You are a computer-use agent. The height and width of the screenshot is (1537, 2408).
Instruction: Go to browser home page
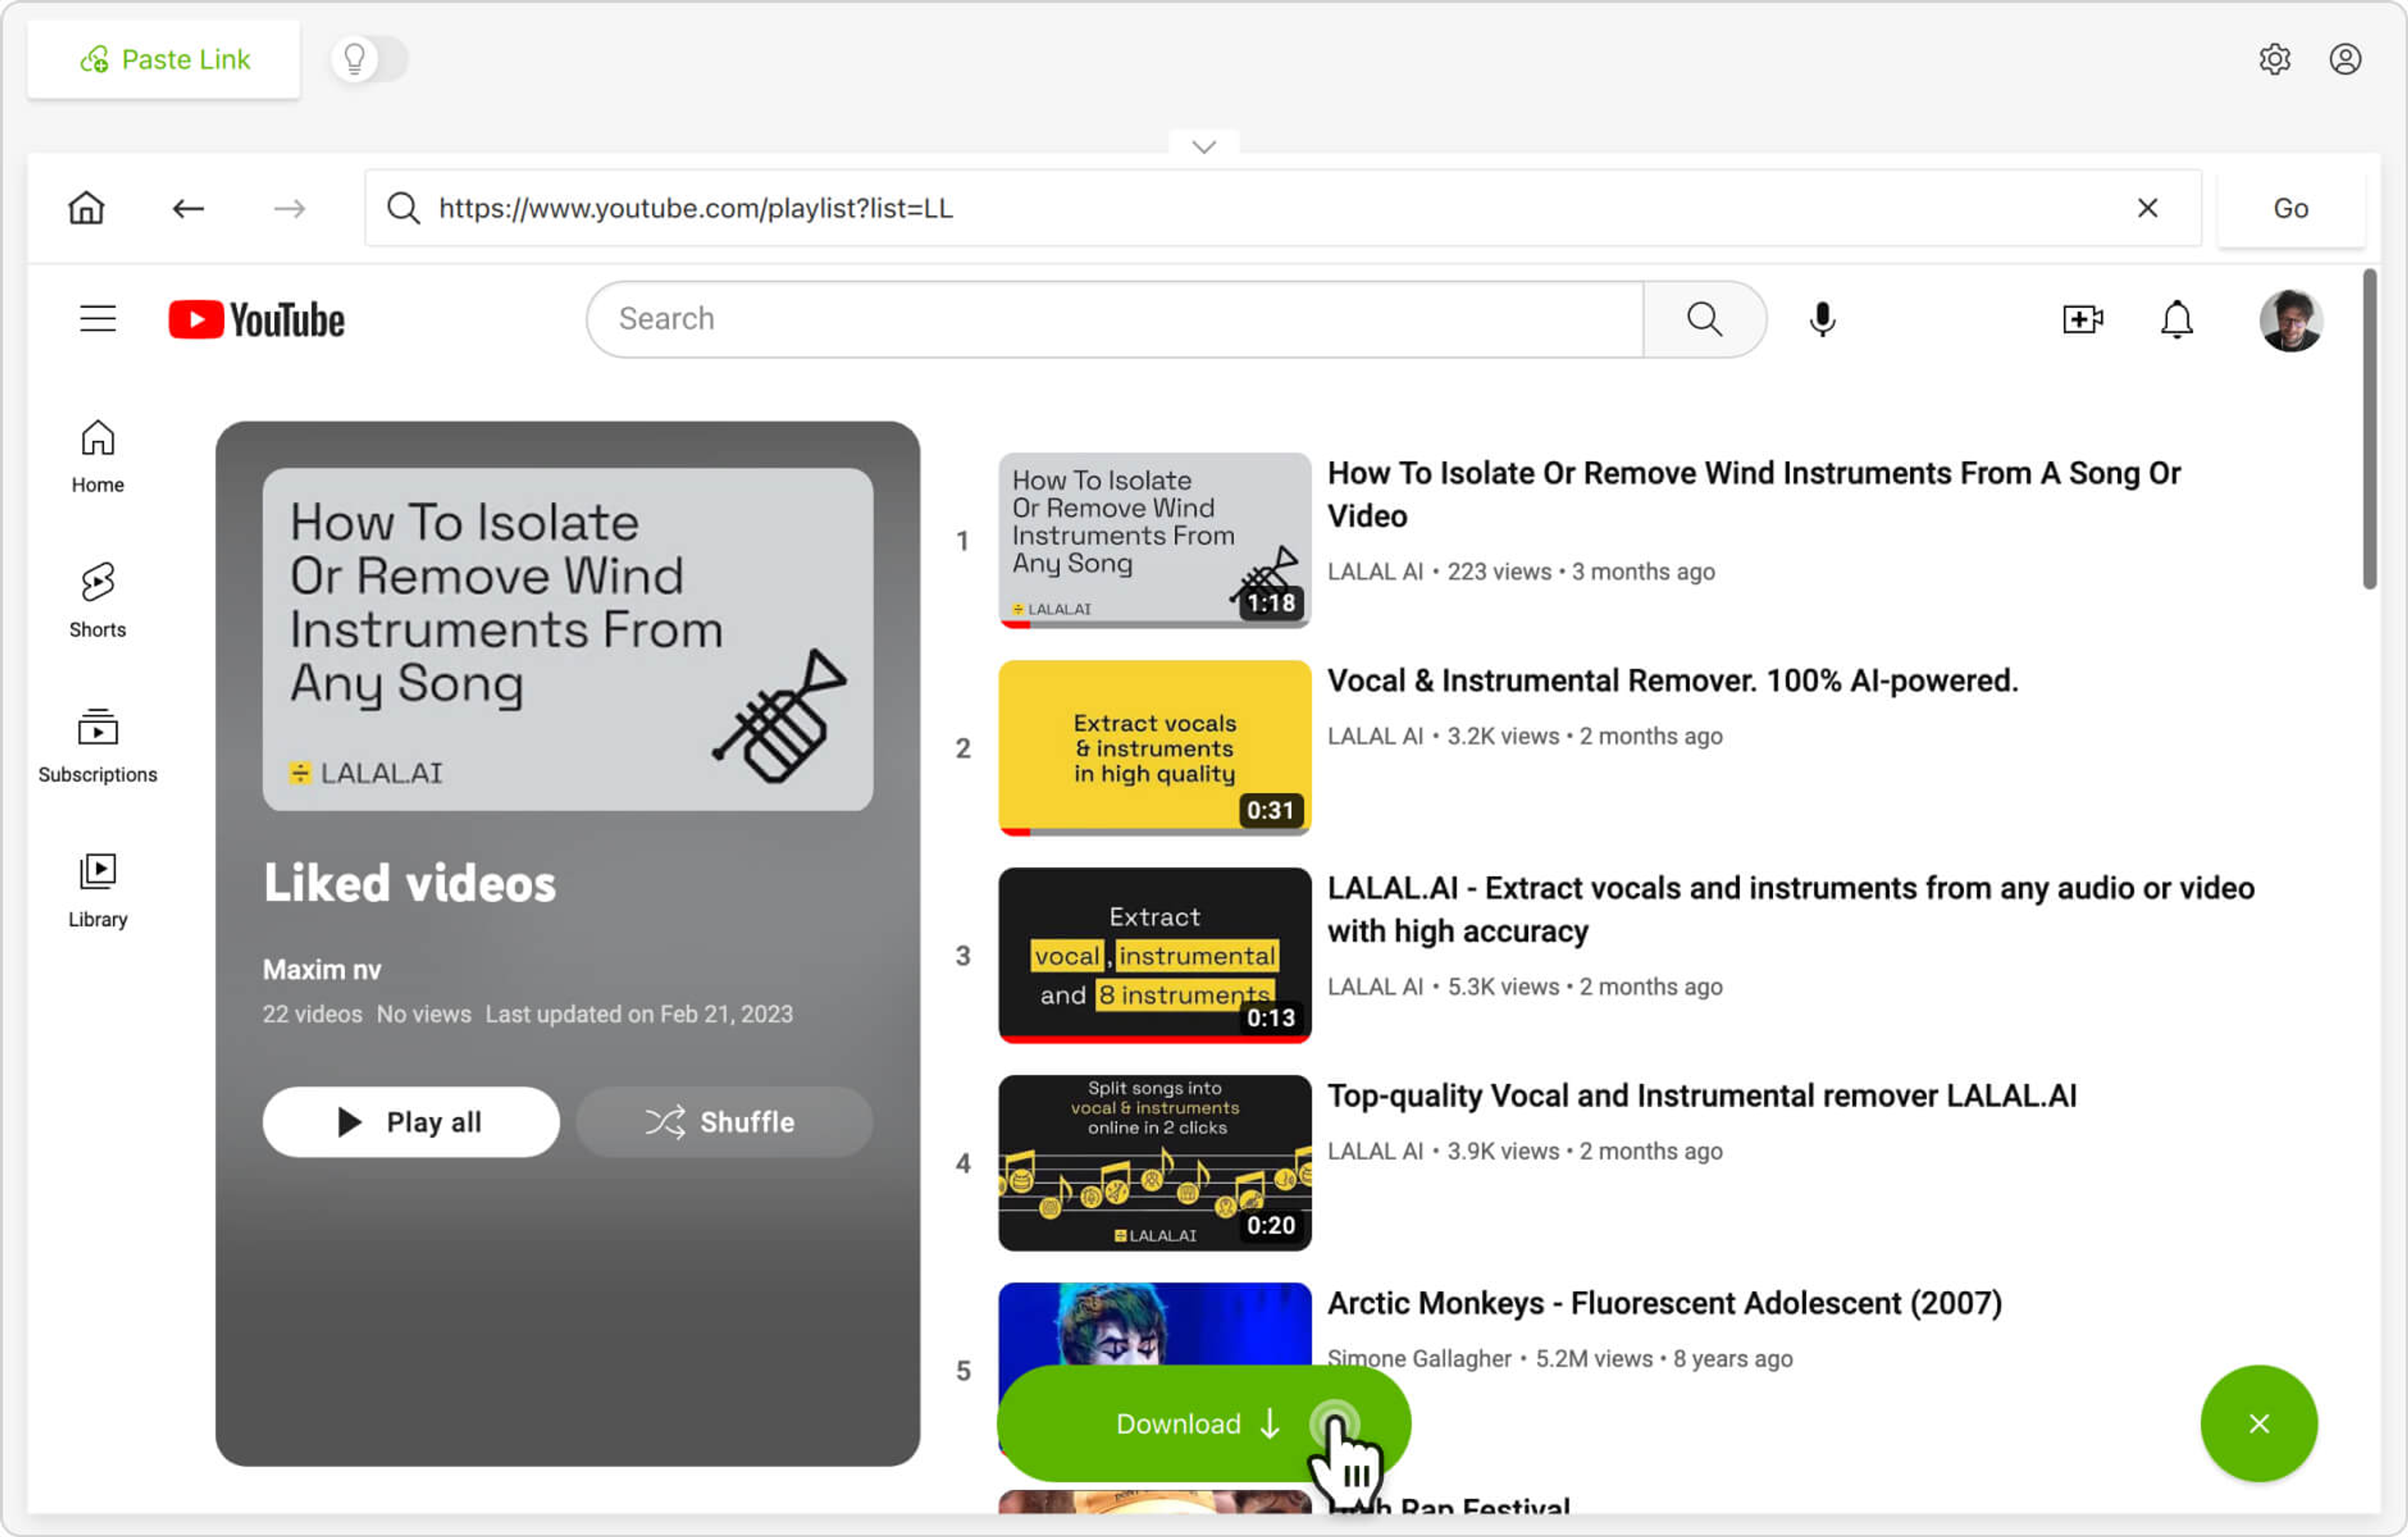86,208
